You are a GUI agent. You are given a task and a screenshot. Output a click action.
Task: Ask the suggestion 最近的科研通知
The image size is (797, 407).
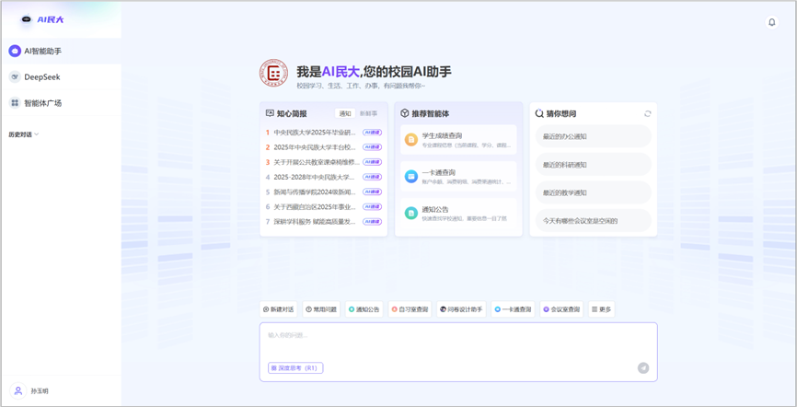pos(594,164)
